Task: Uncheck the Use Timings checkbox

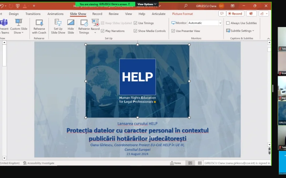Action: coord(135,23)
